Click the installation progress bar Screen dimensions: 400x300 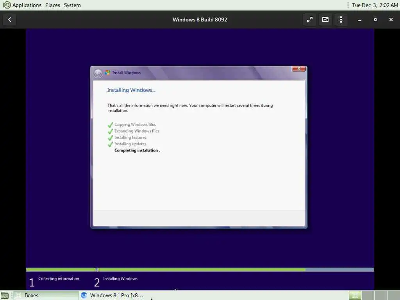200,270
